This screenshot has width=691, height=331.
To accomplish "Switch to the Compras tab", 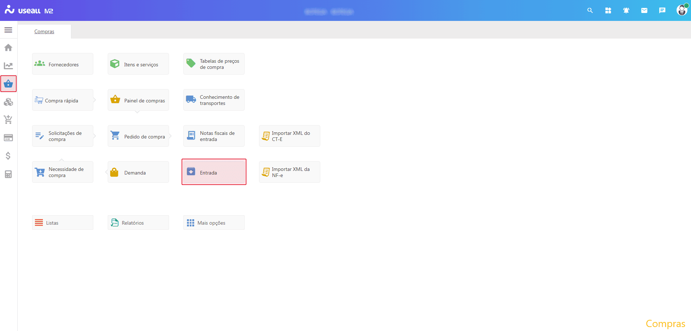I will pos(44,32).
